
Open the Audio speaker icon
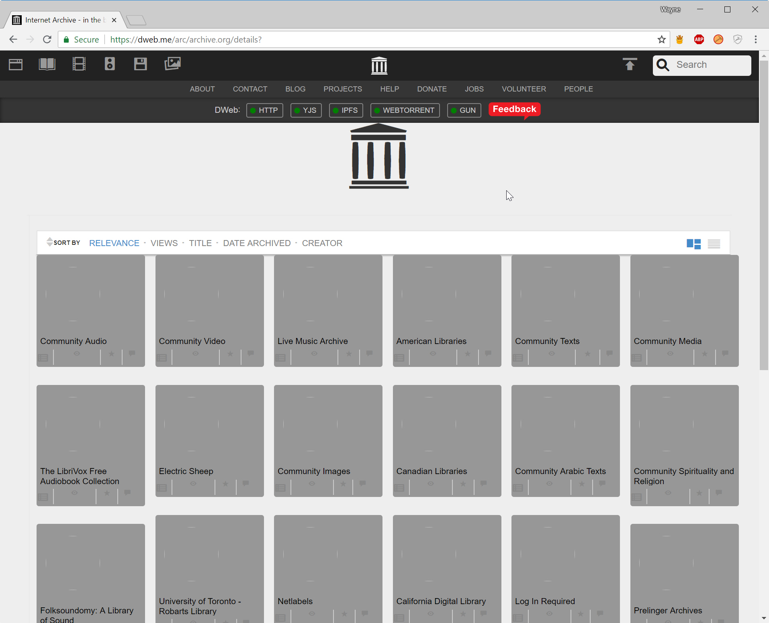pyautogui.click(x=110, y=64)
